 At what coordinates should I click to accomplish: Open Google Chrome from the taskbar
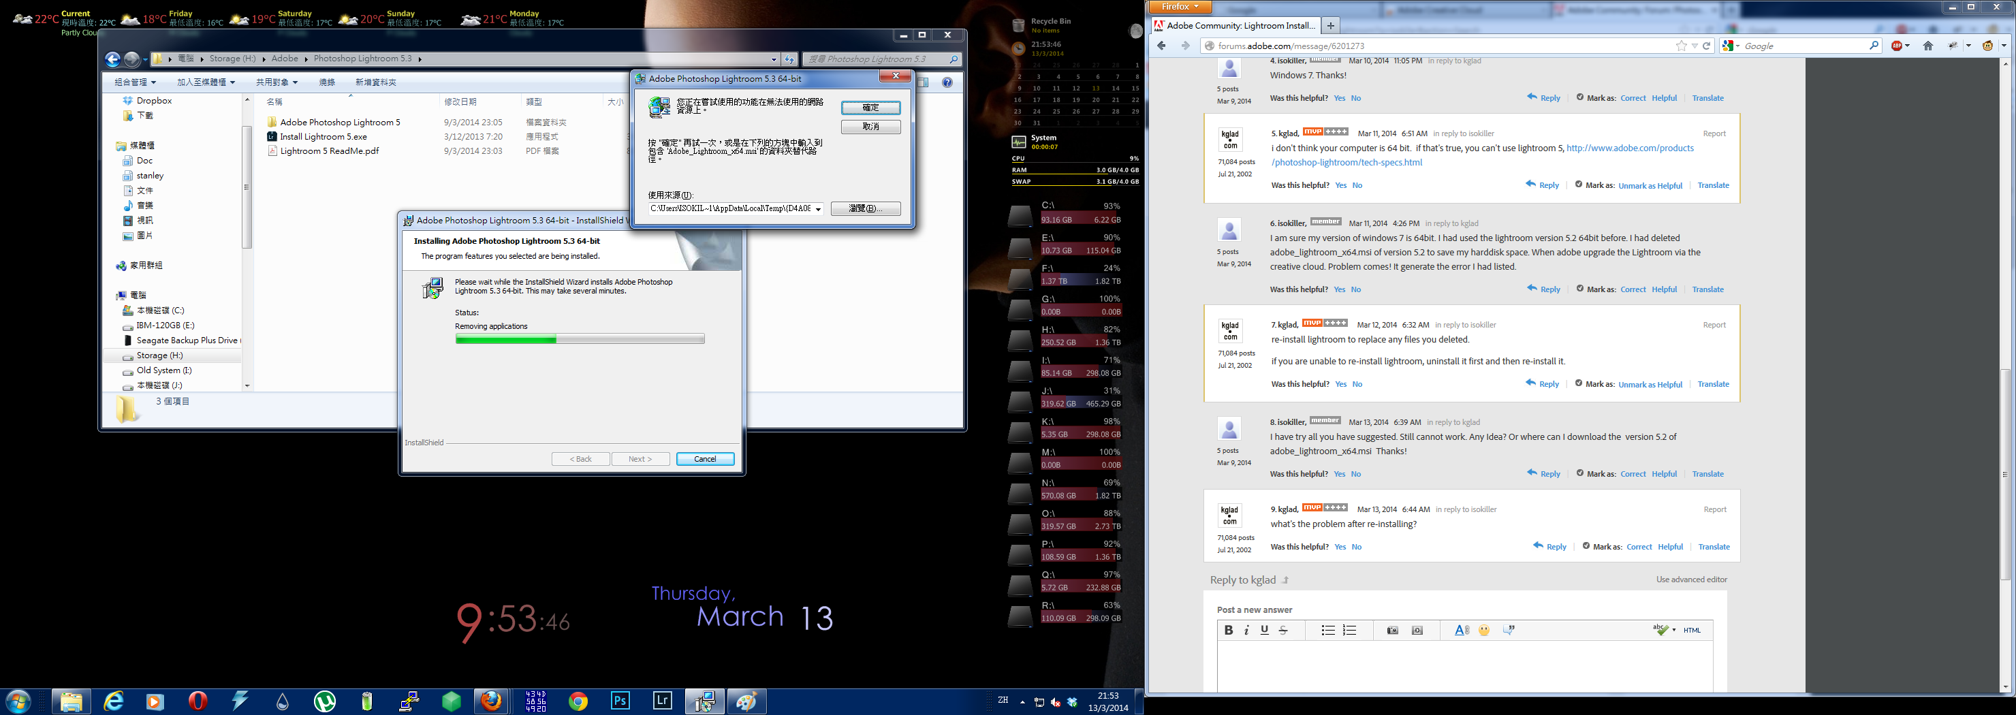578,701
